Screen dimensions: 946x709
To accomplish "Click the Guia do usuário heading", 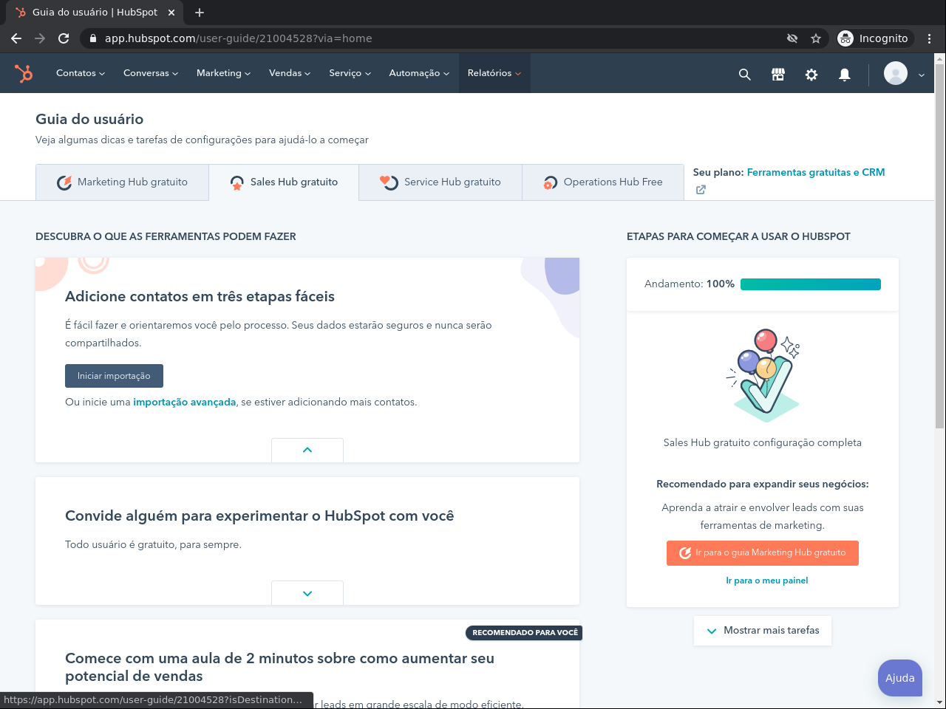I will pos(89,119).
